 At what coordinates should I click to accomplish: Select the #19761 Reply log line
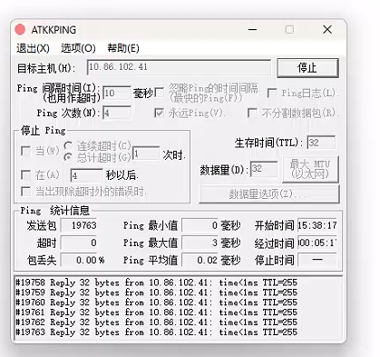pyautogui.click(x=156, y=312)
